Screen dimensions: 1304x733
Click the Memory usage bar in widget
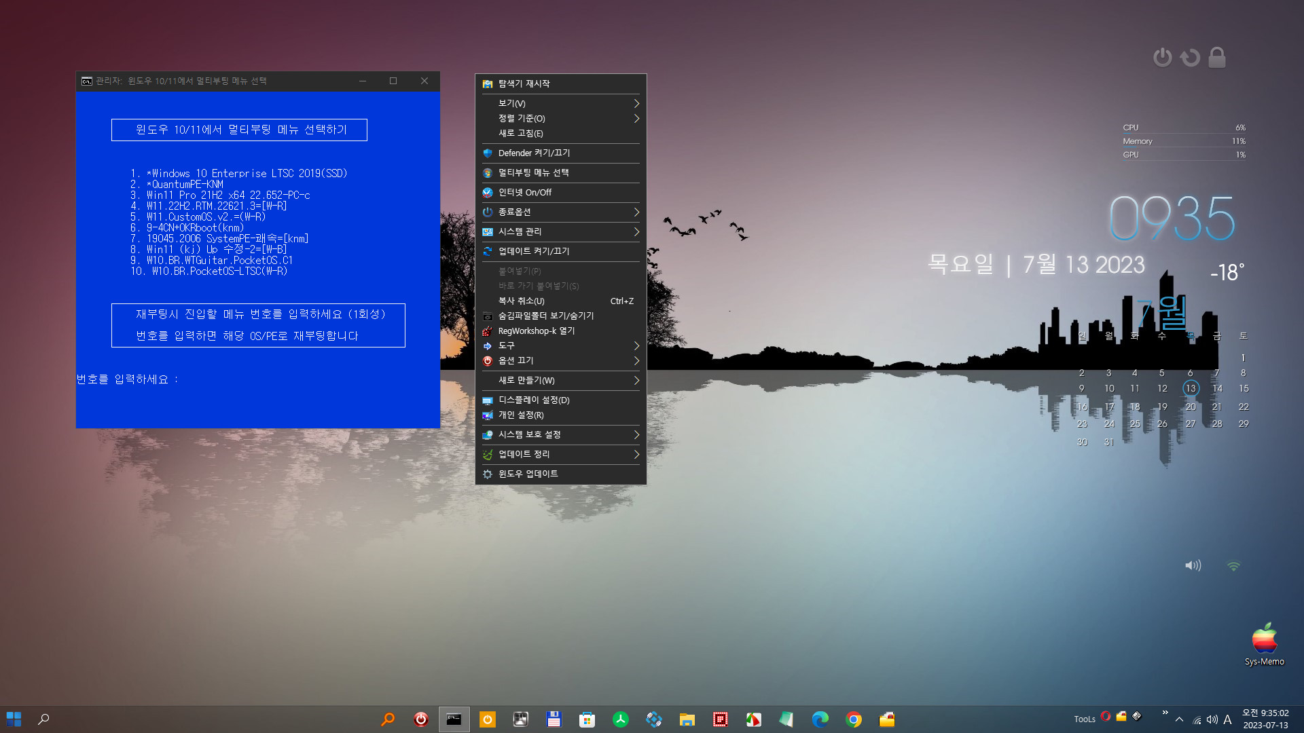click(1184, 142)
